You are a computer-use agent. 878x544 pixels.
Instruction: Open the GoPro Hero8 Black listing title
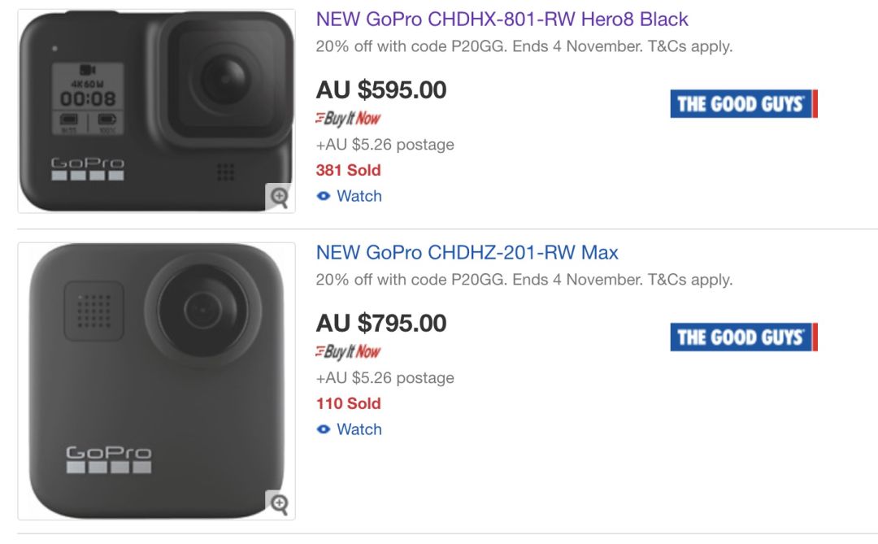click(502, 20)
